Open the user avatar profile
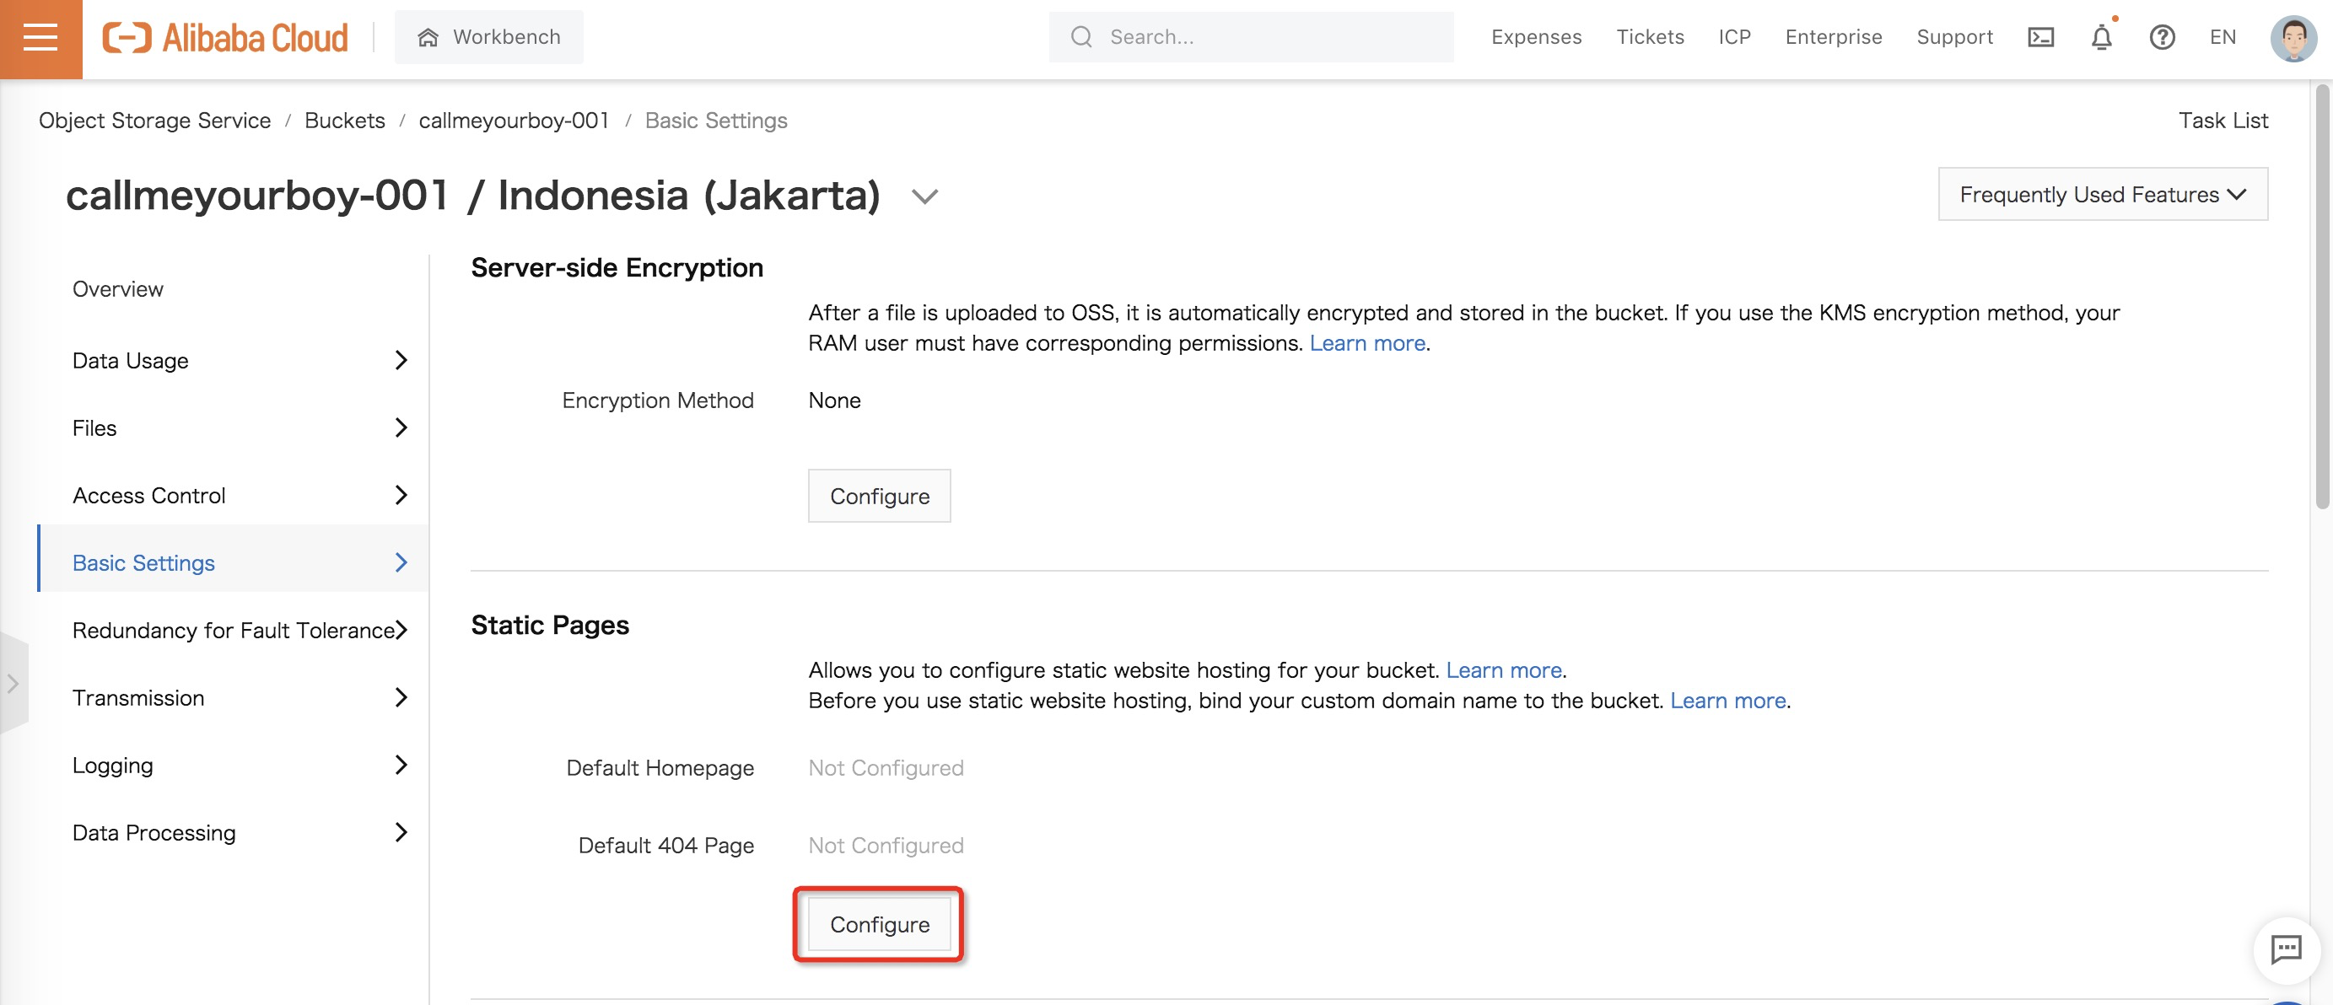This screenshot has height=1005, width=2333. (x=2293, y=38)
